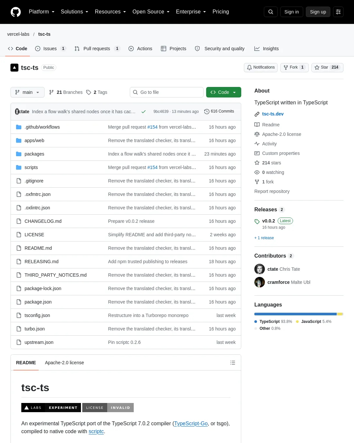Click the Custom properties note icon
The height and width of the screenshot is (443, 354).
coord(257,153)
